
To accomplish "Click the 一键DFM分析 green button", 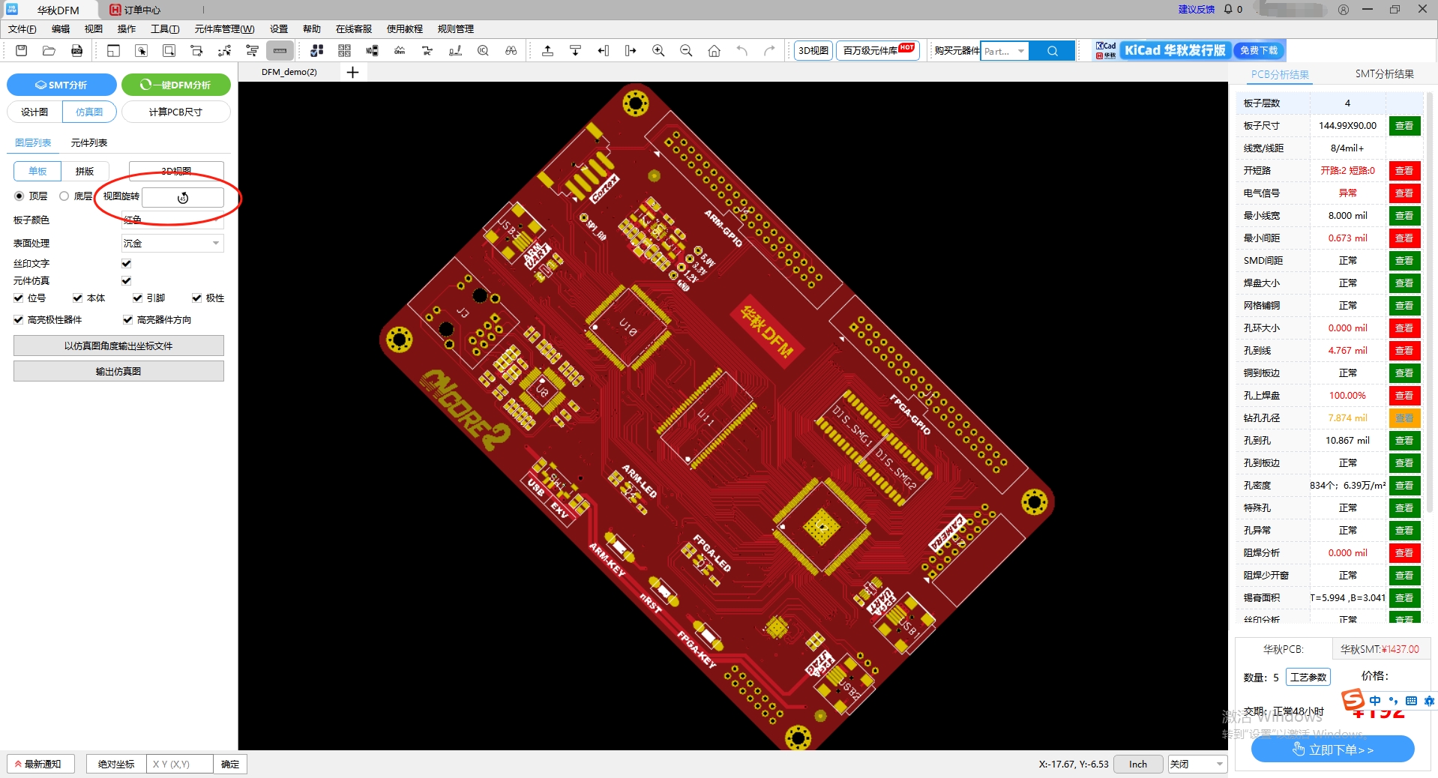I will pos(176,85).
